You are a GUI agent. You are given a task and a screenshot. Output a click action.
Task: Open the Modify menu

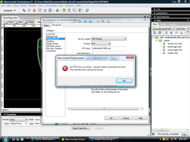(x=32, y=6)
